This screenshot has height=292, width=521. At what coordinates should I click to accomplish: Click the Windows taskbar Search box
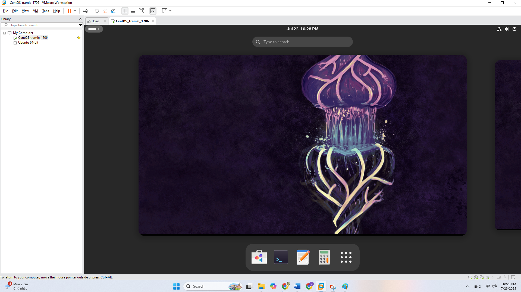213,286
